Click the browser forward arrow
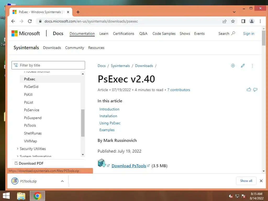Screen dimensions: 268x201 21,21
